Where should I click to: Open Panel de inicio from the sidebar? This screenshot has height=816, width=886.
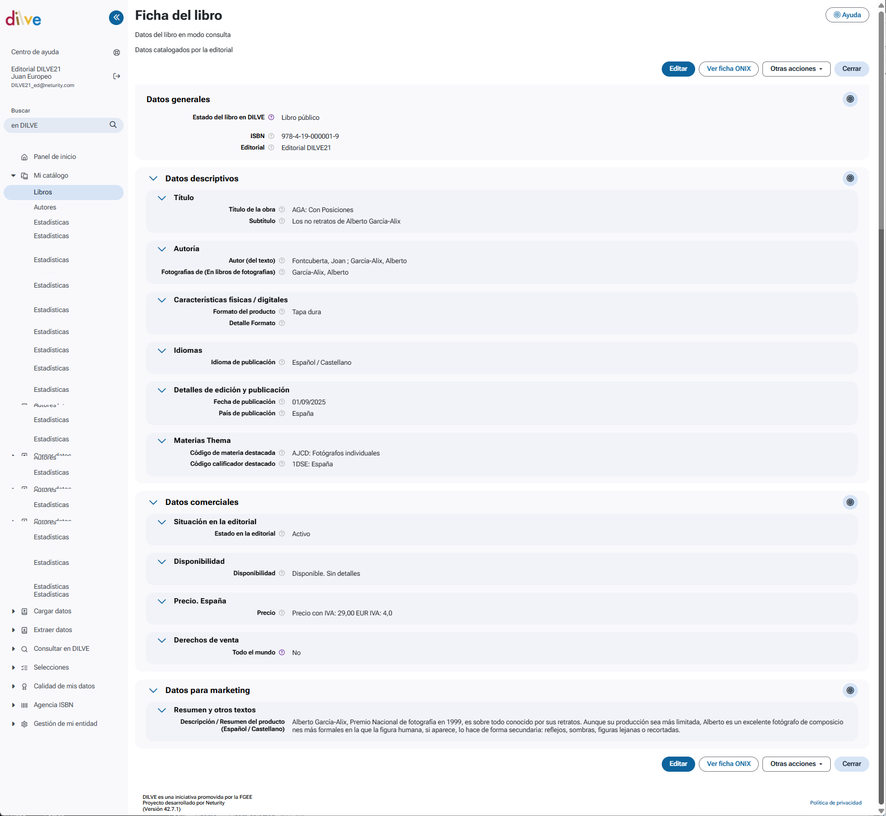pyautogui.click(x=55, y=157)
